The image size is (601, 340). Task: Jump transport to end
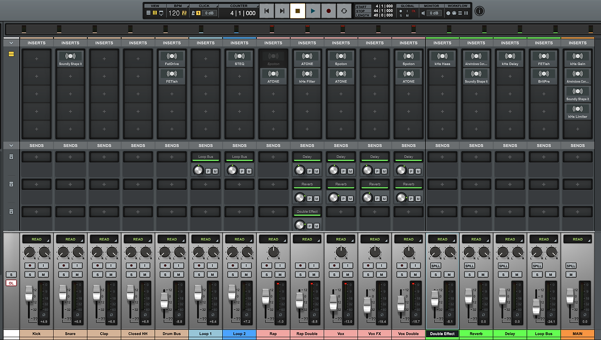282,11
